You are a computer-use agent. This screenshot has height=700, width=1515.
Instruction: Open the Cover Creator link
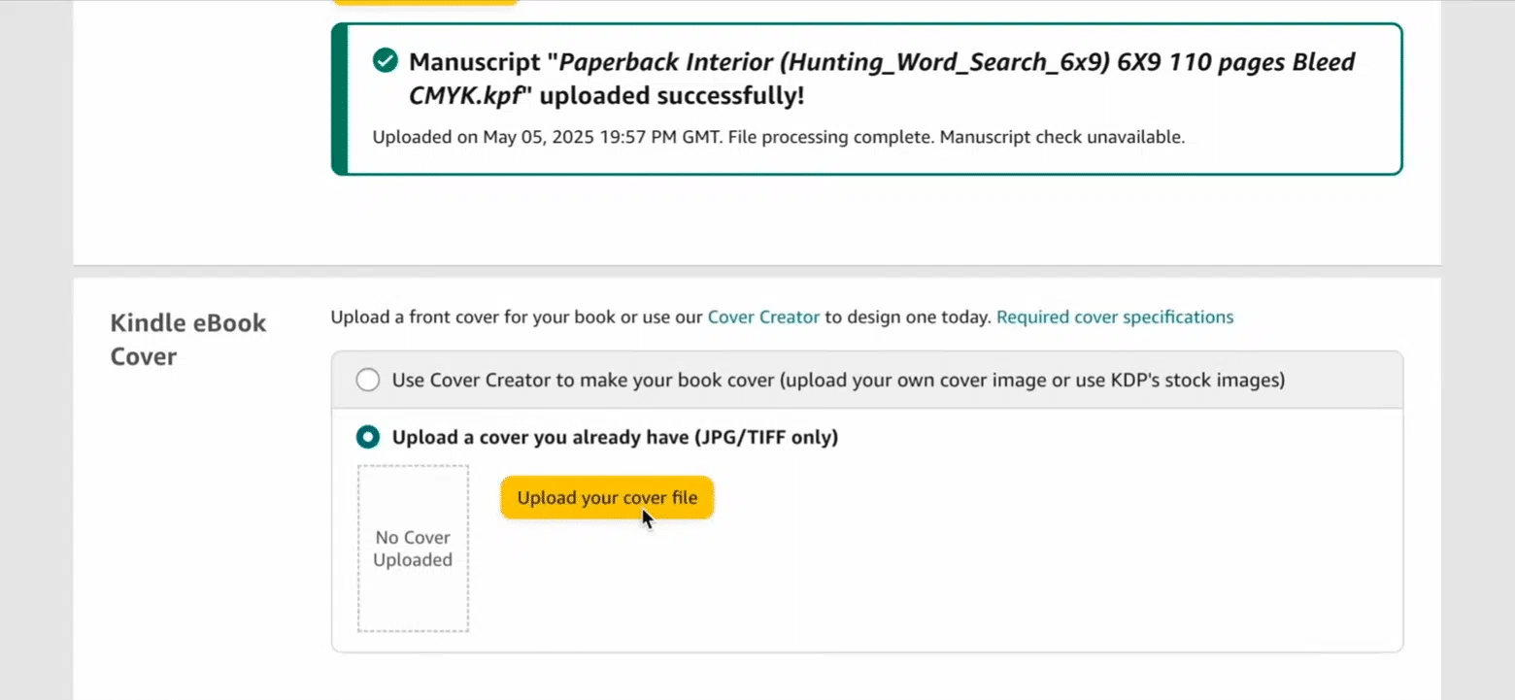click(x=763, y=317)
